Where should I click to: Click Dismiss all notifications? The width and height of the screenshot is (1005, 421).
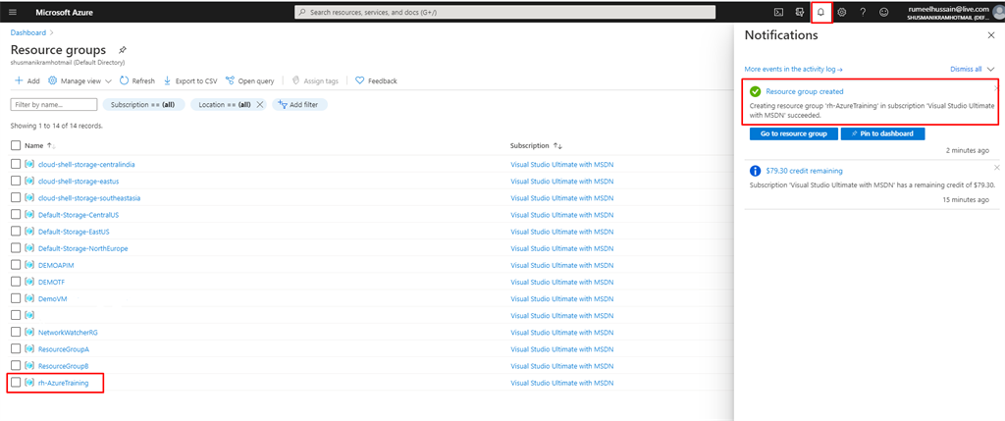tap(966, 69)
